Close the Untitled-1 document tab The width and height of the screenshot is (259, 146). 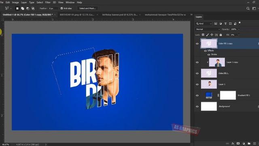55,15
